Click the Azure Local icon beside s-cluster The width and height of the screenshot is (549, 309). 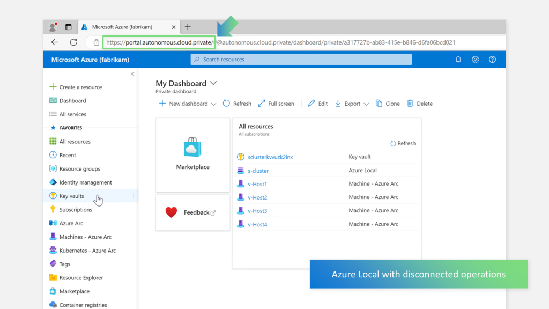241,171
